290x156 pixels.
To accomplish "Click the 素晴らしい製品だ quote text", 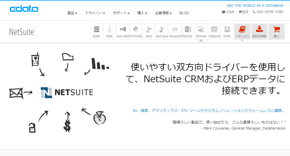I will pos(229,122).
